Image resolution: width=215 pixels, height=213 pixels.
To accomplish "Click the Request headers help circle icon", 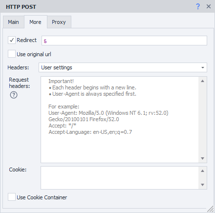I will pyautogui.click(x=14, y=95).
